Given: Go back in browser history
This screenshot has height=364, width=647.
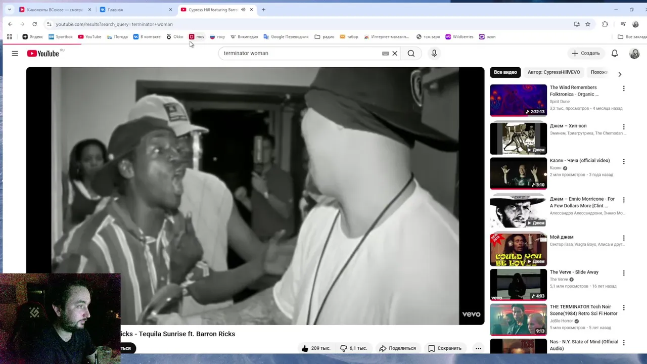Looking at the screenshot, I should pos(10,24).
